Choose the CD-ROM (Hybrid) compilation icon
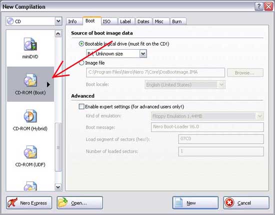This screenshot has width=275, height=215. click(30, 116)
